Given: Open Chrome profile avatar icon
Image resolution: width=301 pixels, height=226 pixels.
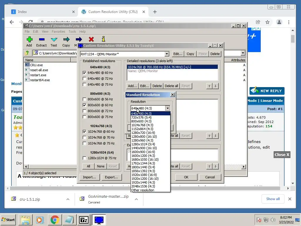Looking at the screenshot, I should tap(279, 22).
